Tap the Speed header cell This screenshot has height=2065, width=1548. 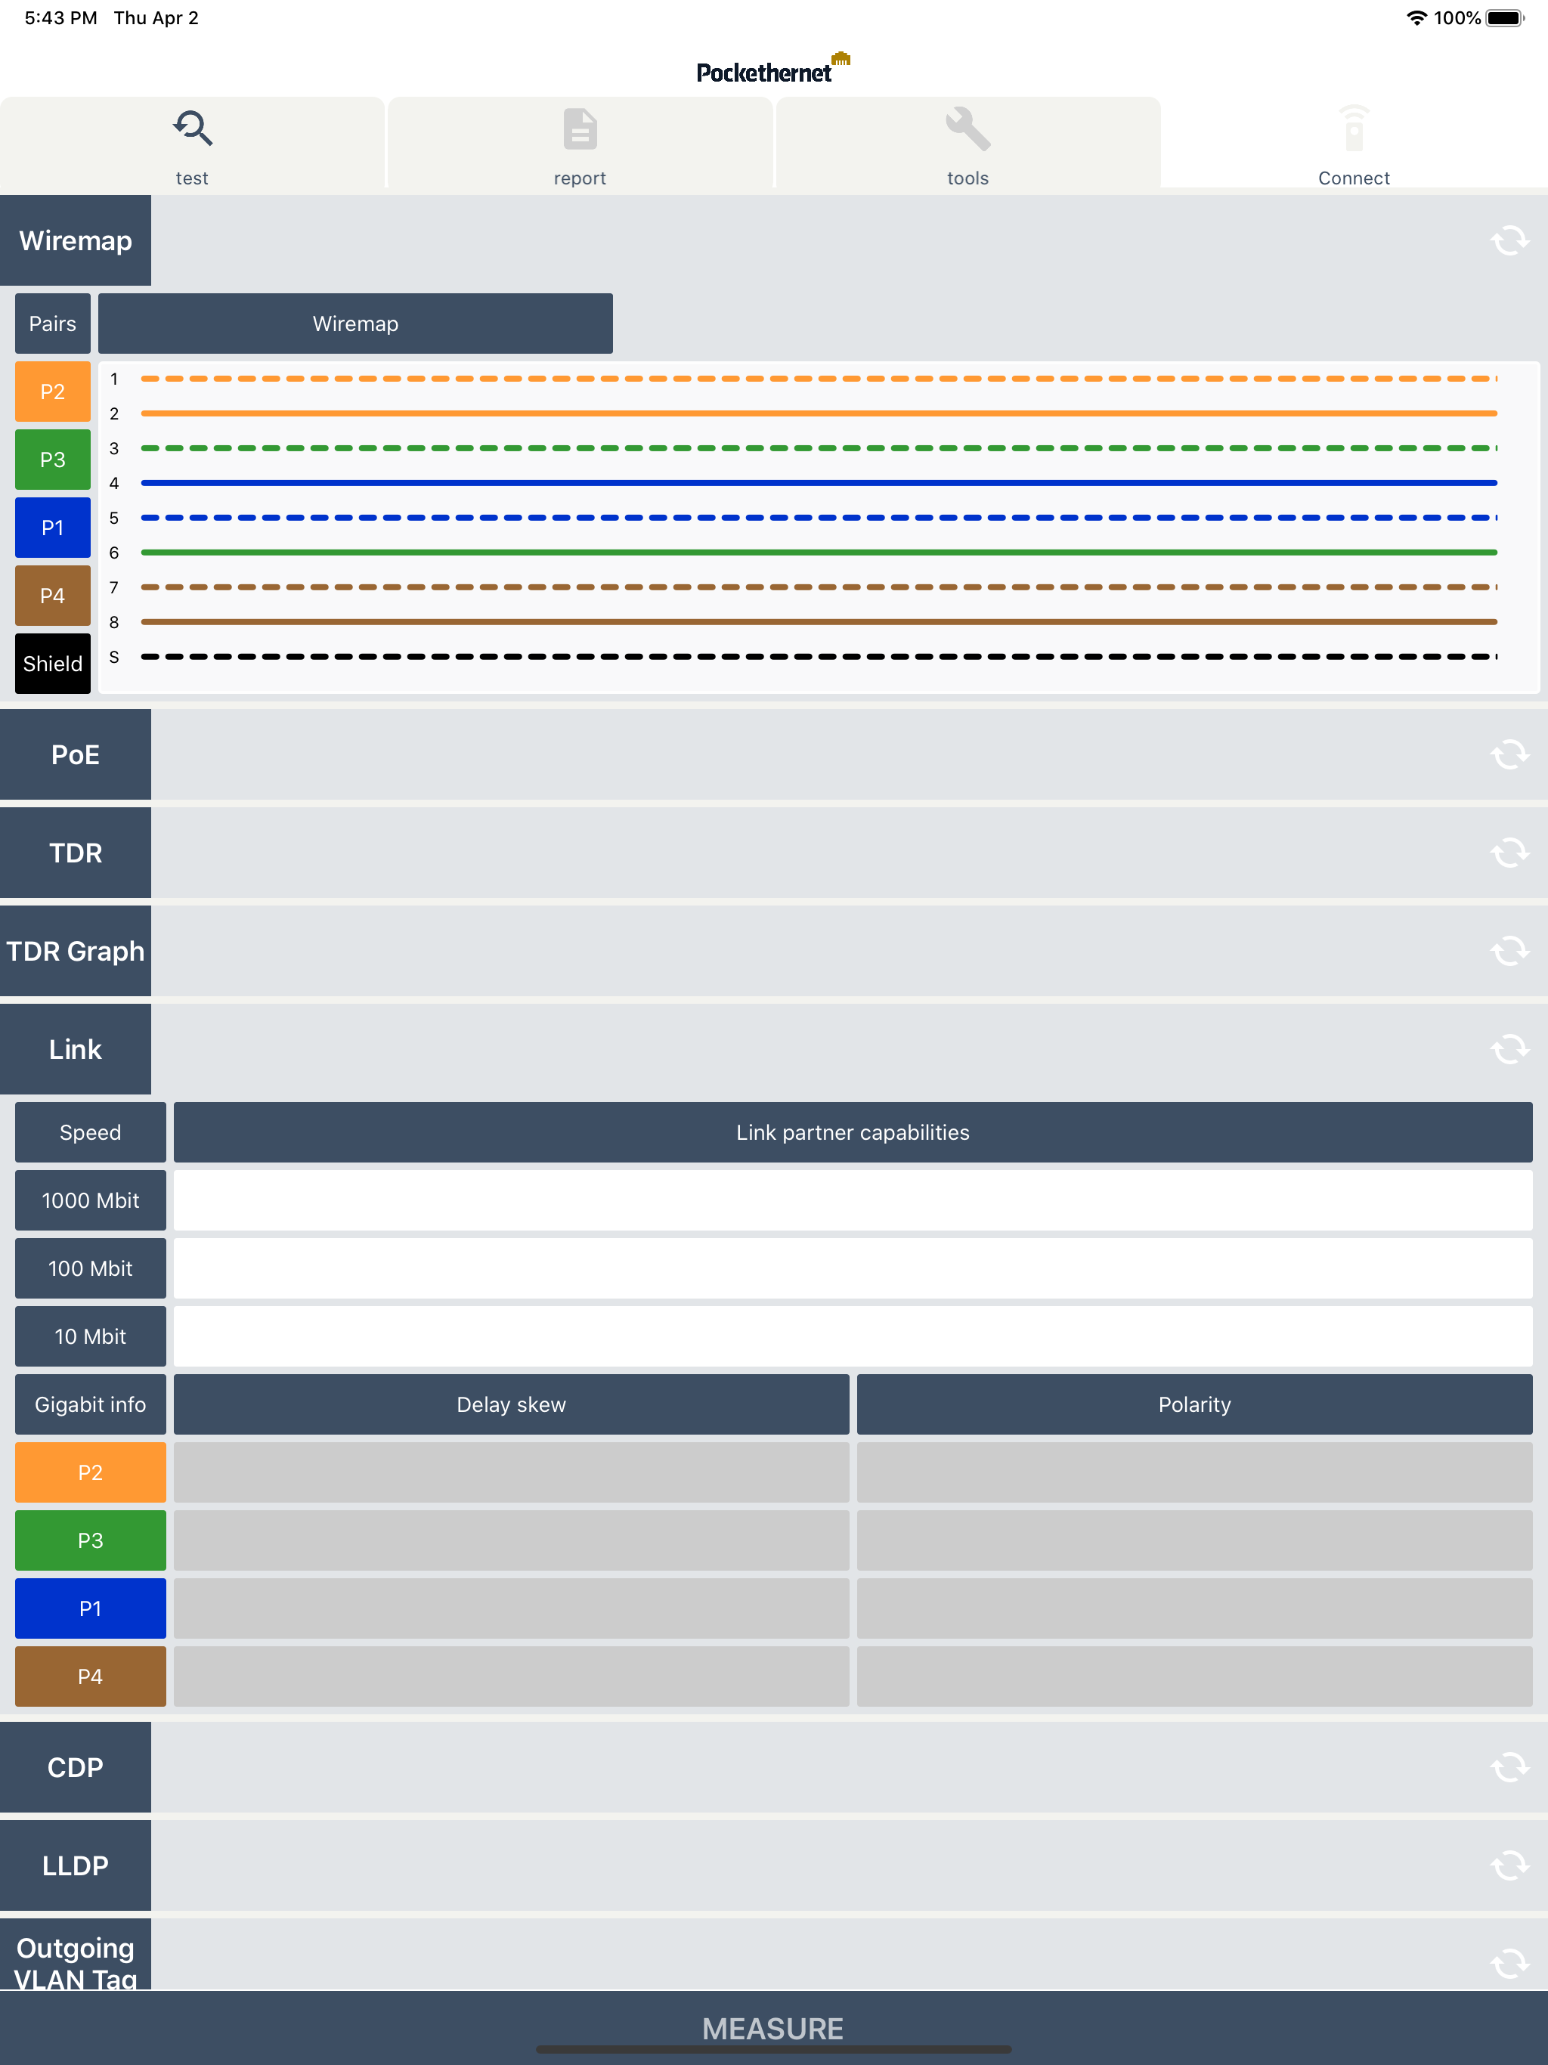click(91, 1132)
